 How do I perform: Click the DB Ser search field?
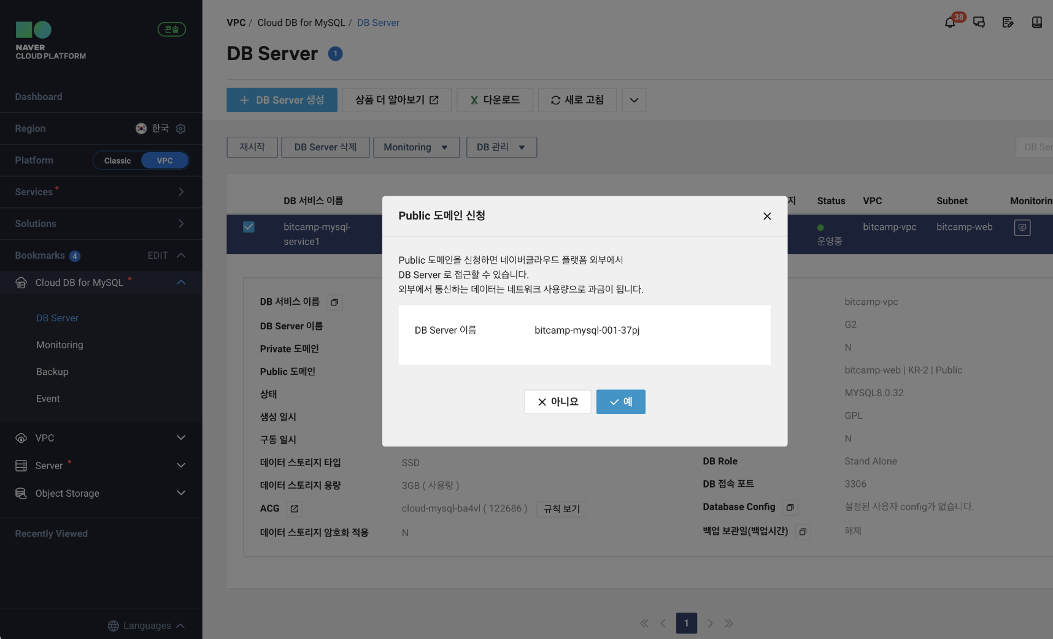pos(1035,147)
